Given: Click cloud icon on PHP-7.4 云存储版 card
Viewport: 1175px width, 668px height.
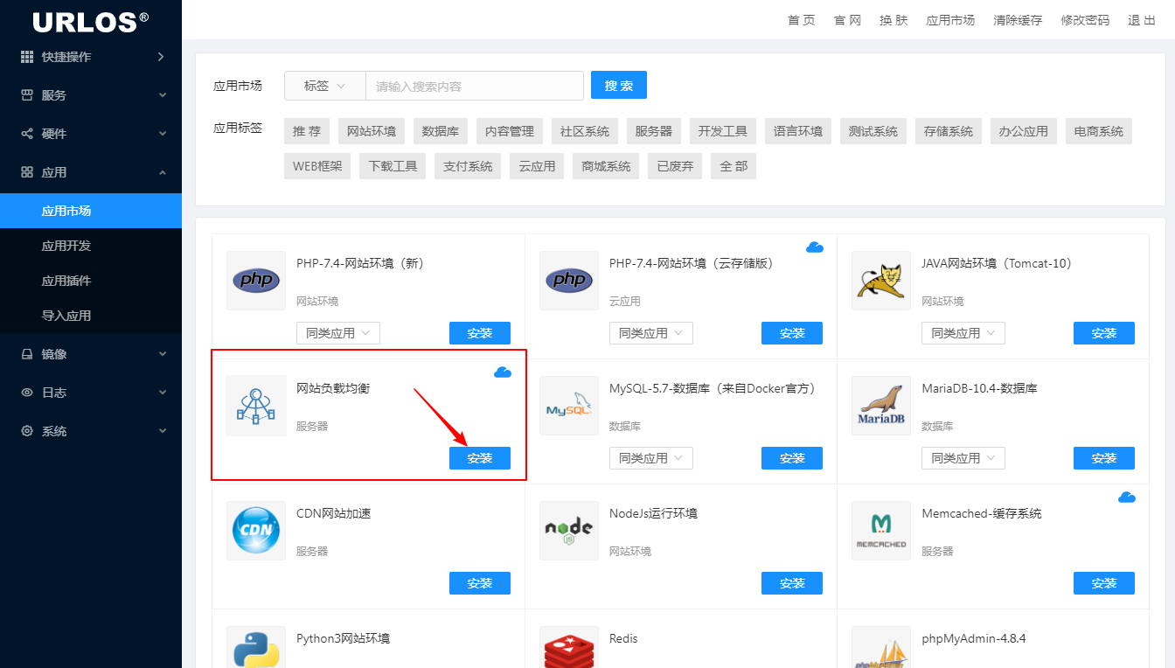Looking at the screenshot, I should pos(815,247).
